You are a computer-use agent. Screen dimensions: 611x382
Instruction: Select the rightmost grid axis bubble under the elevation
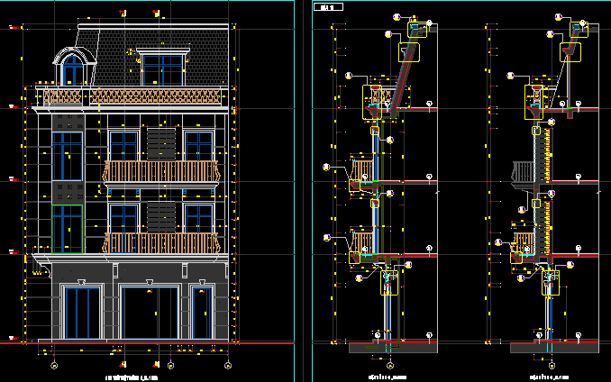click(x=228, y=366)
